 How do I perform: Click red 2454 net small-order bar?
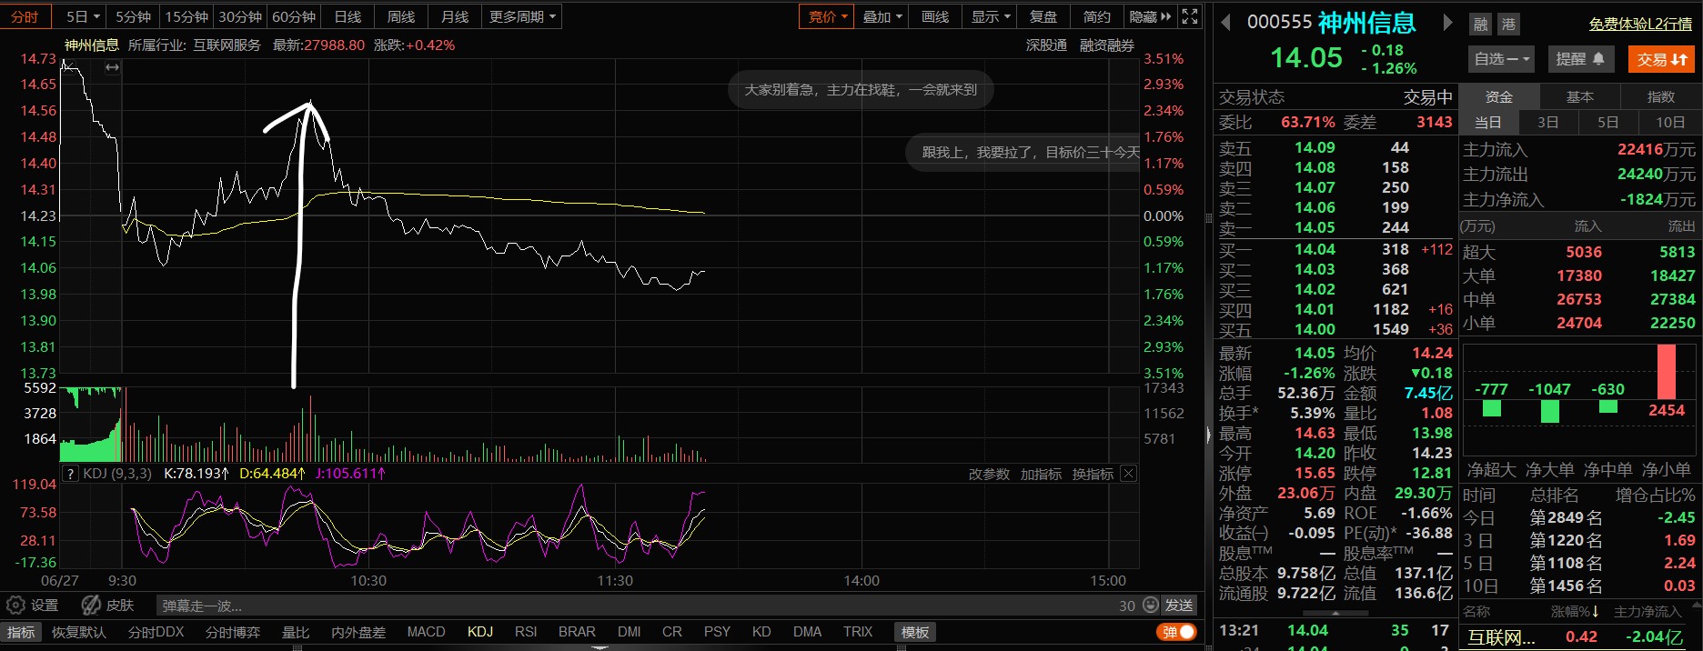1667,372
